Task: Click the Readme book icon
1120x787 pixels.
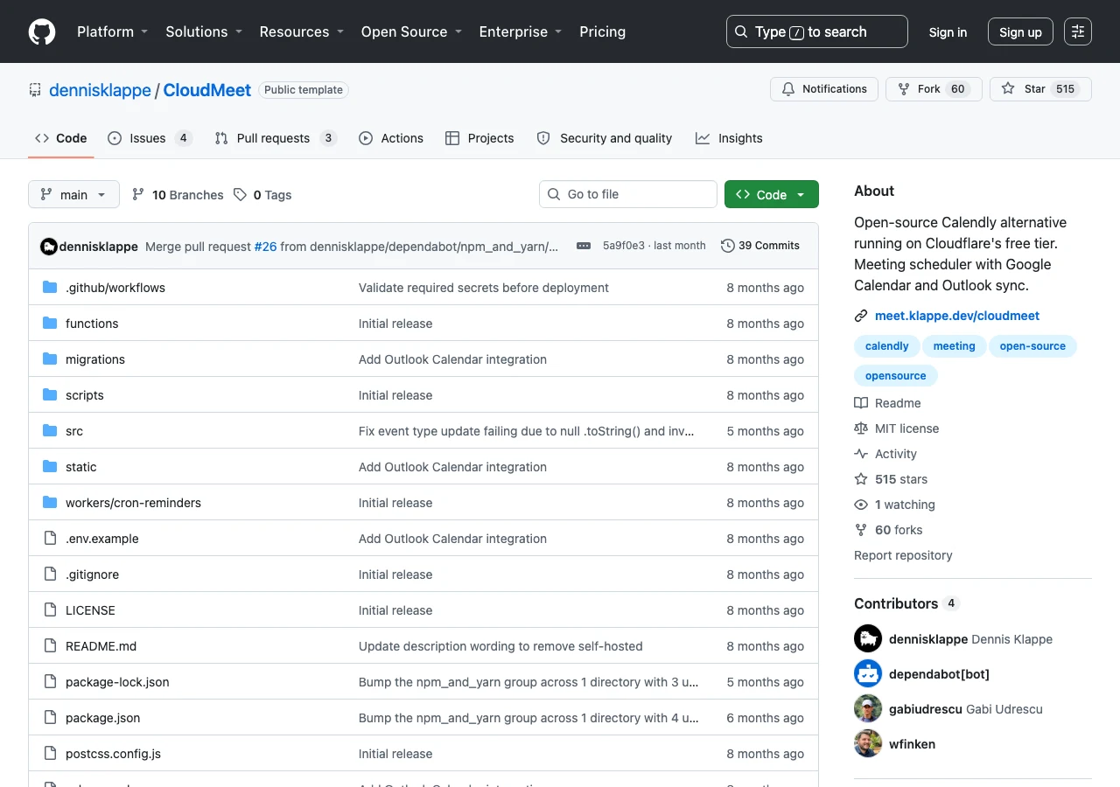Action: pyautogui.click(x=861, y=403)
